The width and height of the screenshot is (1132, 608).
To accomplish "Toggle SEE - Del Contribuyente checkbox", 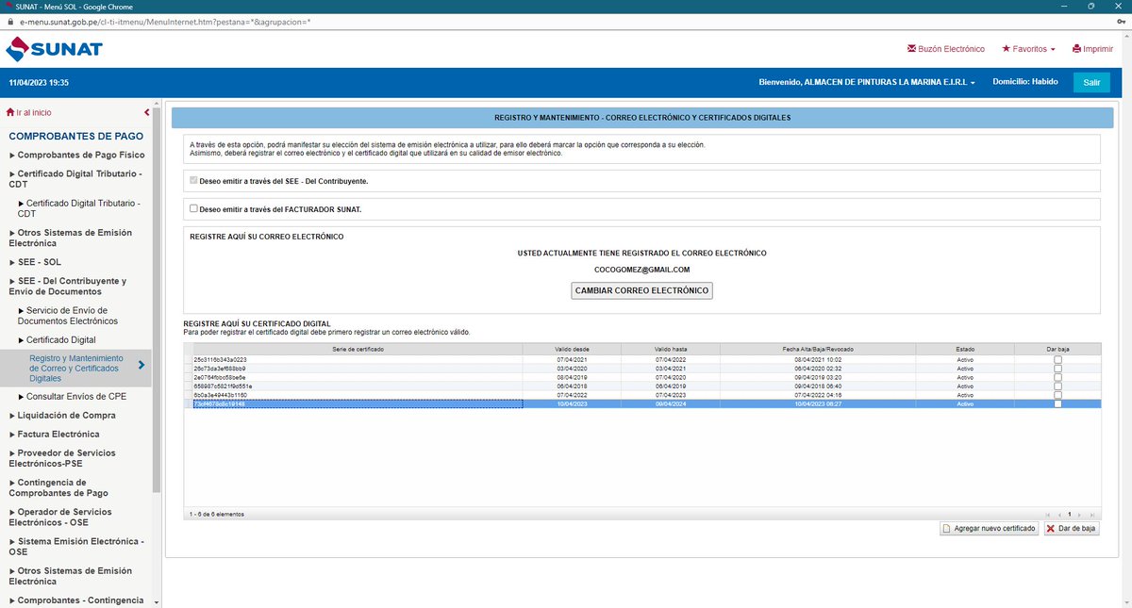I will pos(193,180).
